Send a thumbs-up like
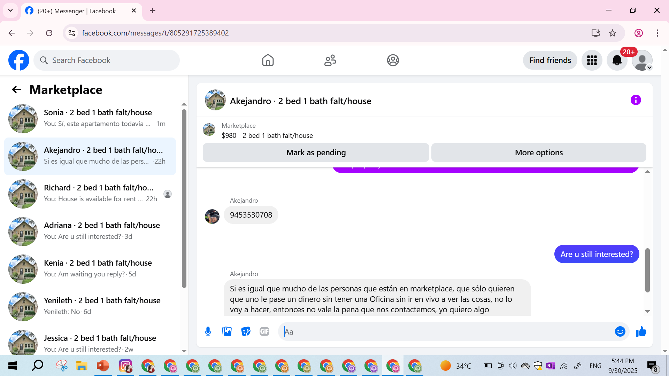The image size is (669, 376). (641, 332)
